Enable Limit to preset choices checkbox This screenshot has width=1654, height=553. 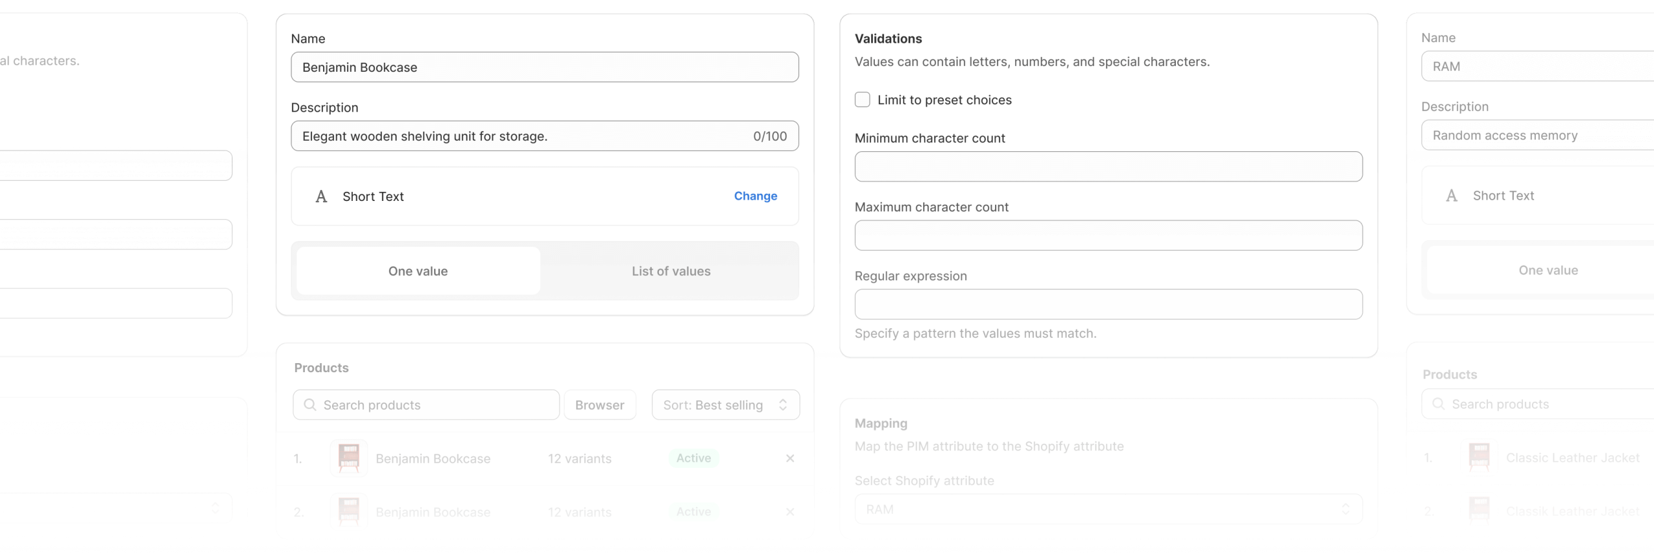(x=863, y=100)
